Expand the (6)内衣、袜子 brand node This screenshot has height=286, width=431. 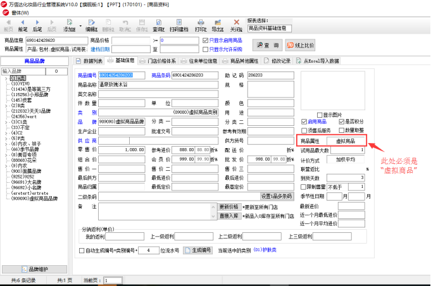pos(6,144)
